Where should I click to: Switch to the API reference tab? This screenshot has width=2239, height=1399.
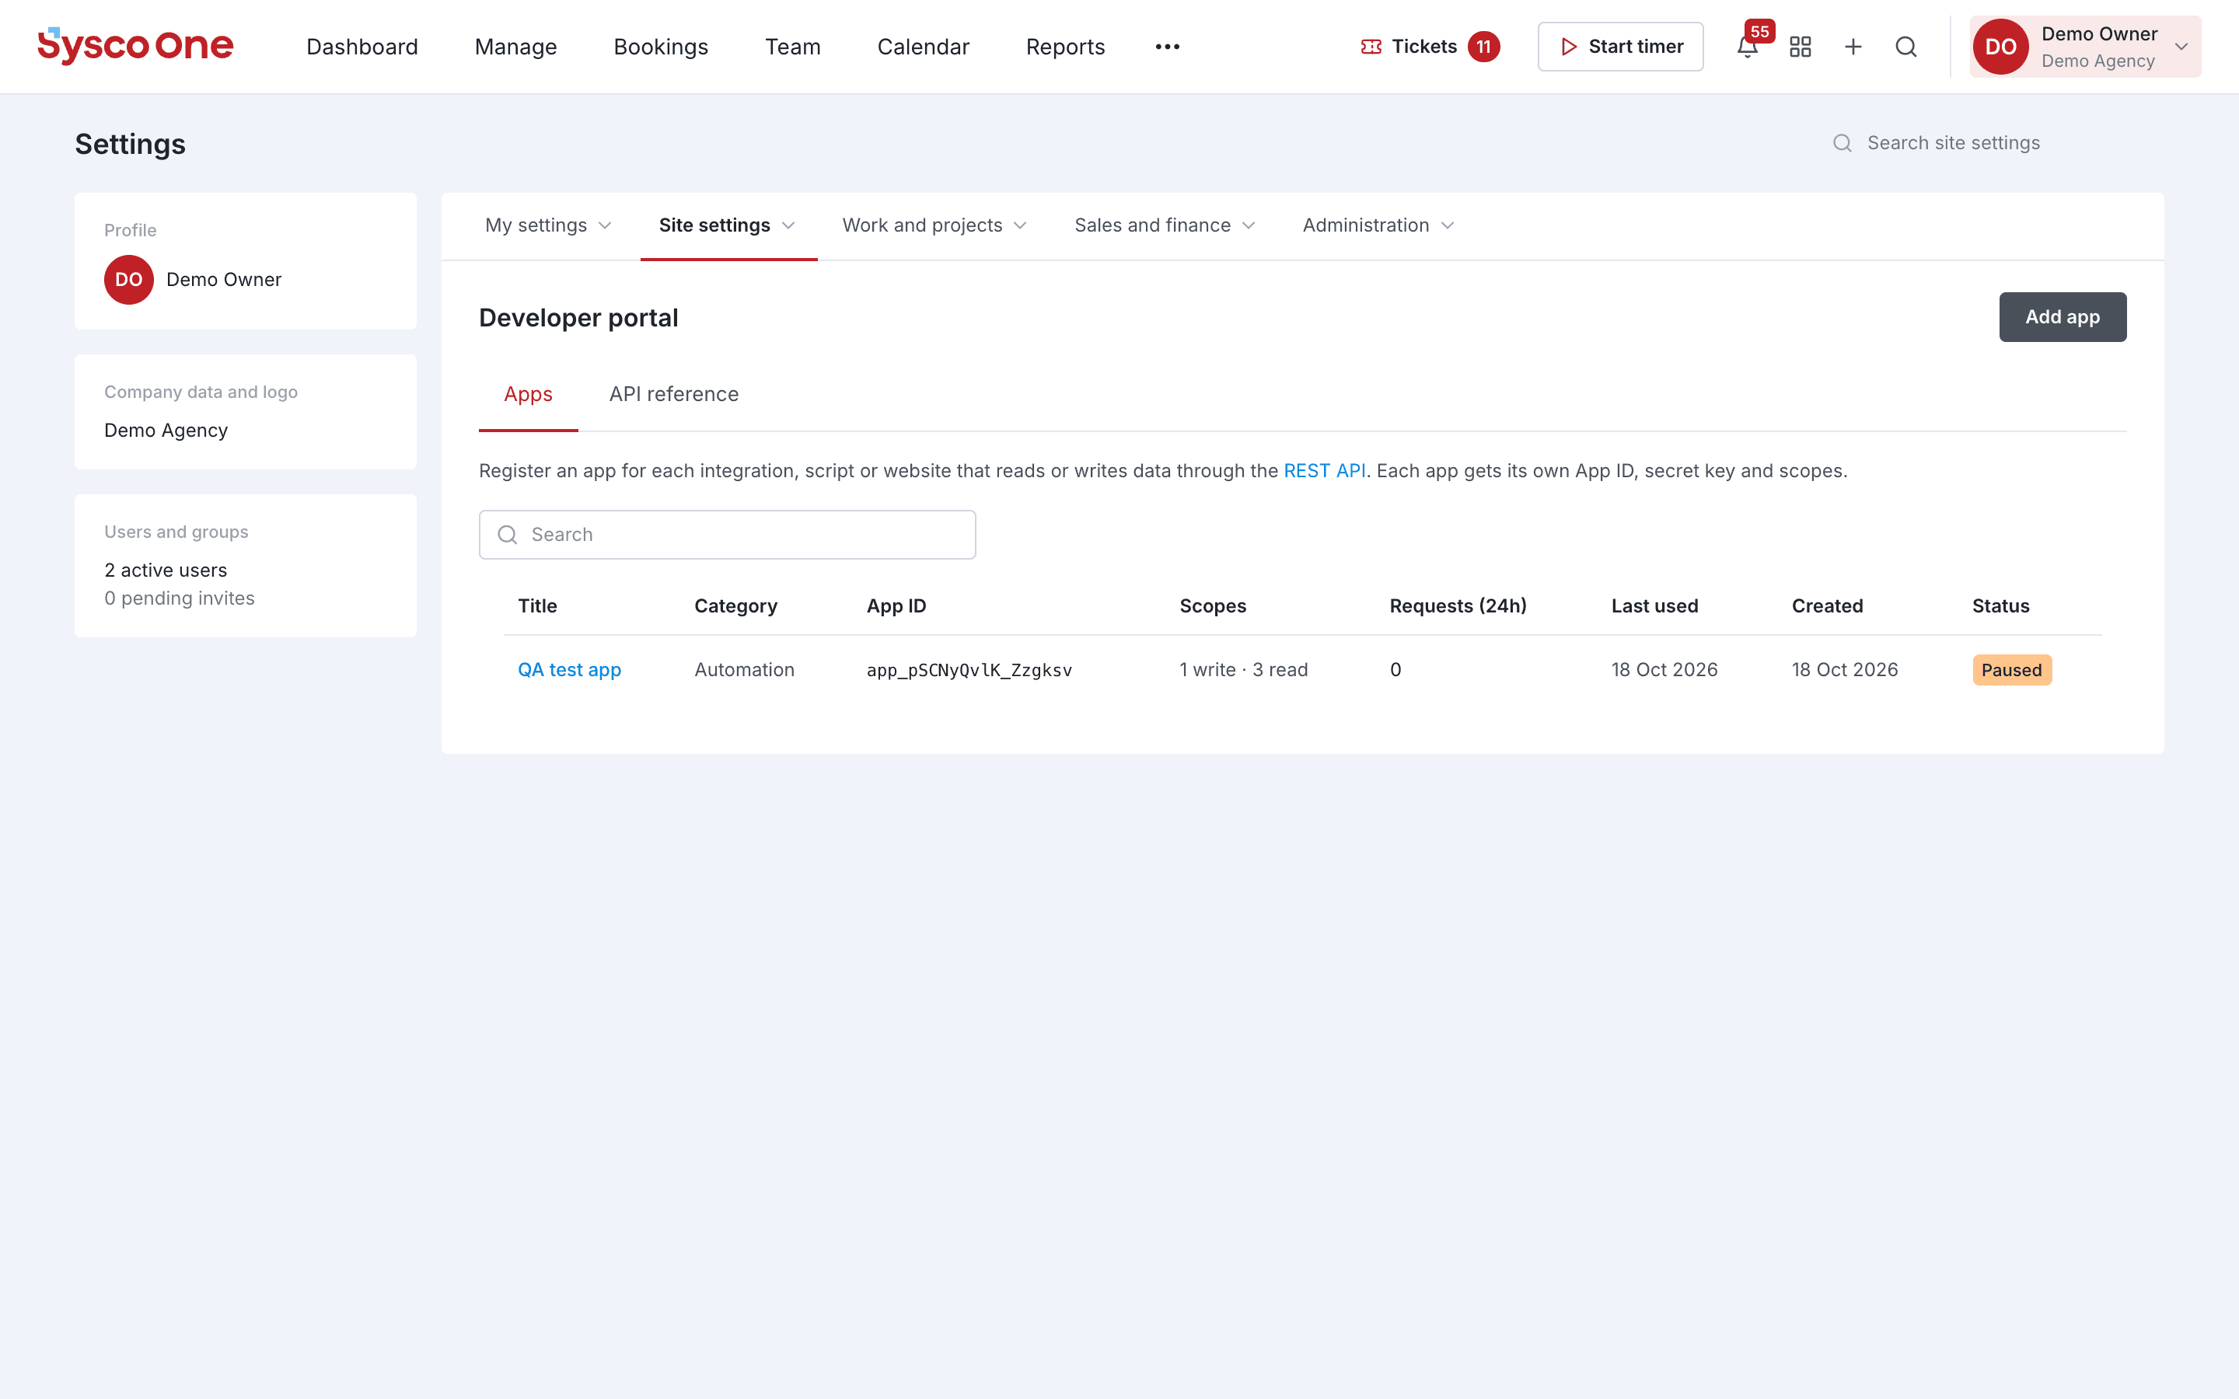click(x=673, y=394)
